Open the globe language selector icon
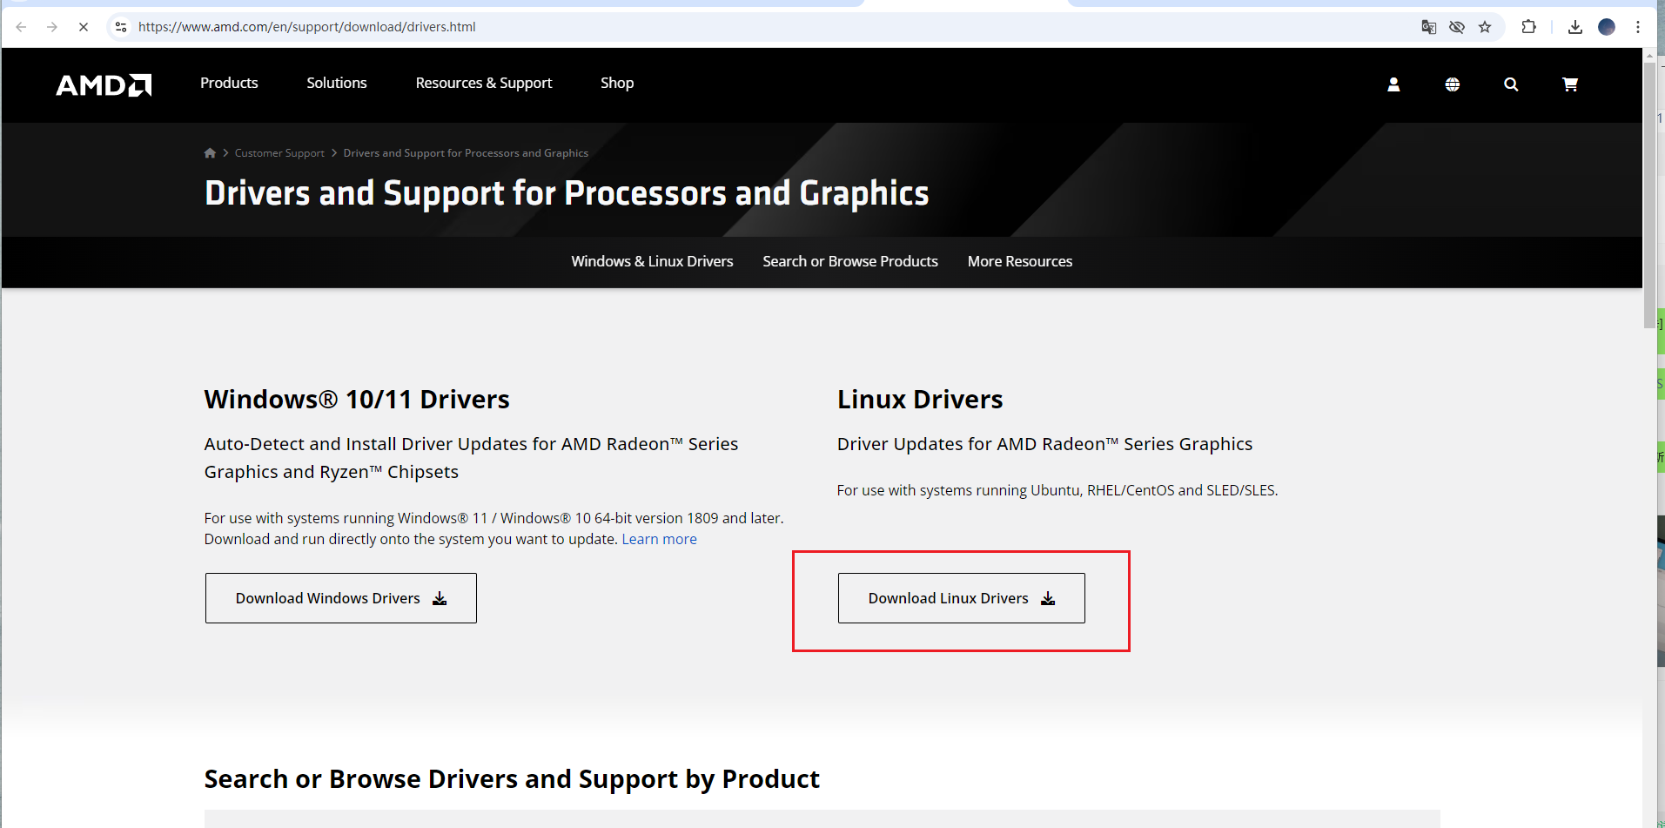The width and height of the screenshot is (1665, 828). pyautogui.click(x=1453, y=84)
